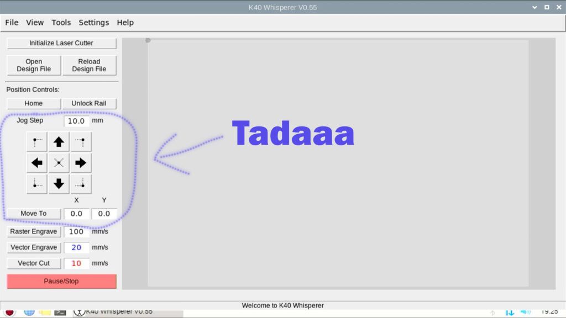Click K40 Whisperer taskbar entry

click(x=128, y=312)
